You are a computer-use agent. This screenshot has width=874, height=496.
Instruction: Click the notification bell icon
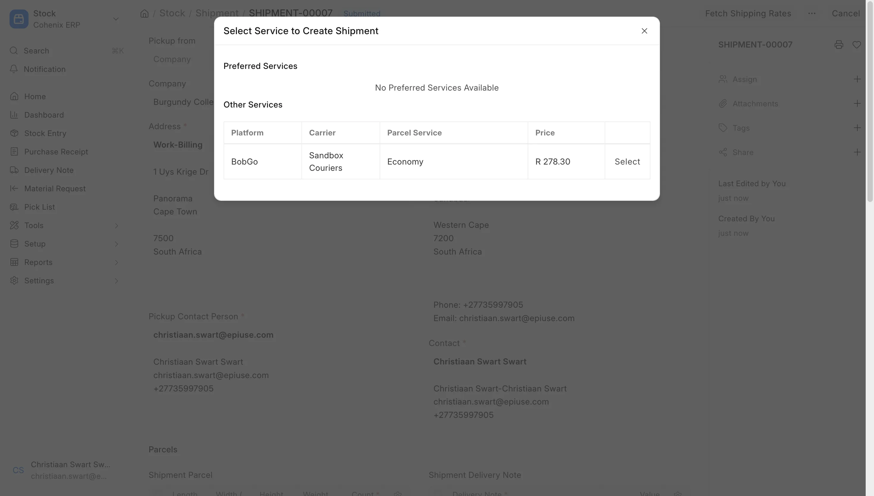coord(14,69)
